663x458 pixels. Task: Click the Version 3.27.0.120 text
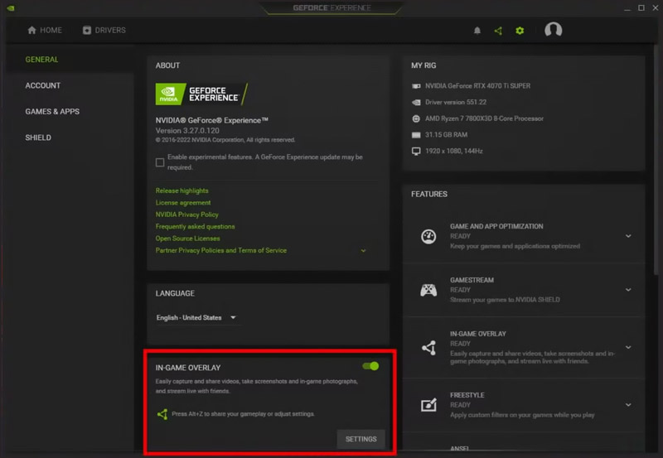[187, 131]
